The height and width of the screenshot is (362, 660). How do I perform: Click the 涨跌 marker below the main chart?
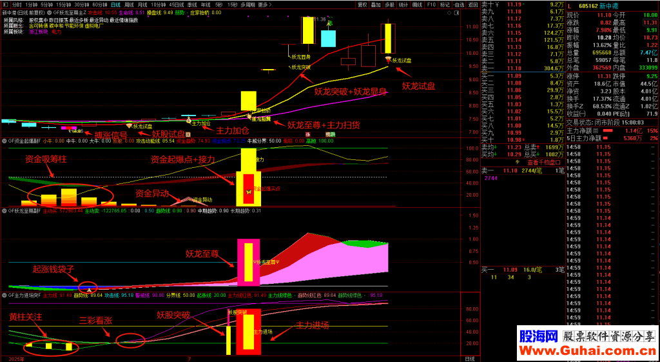(x=331, y=134)
